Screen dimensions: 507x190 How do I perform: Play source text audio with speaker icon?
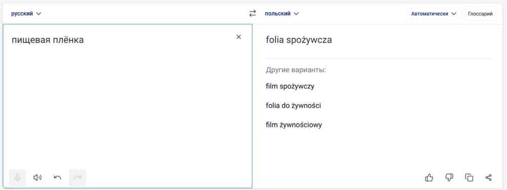click(38, 177)
